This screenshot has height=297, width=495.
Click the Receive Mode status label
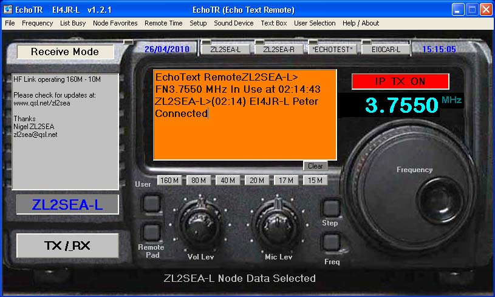(x=65, y=52)
